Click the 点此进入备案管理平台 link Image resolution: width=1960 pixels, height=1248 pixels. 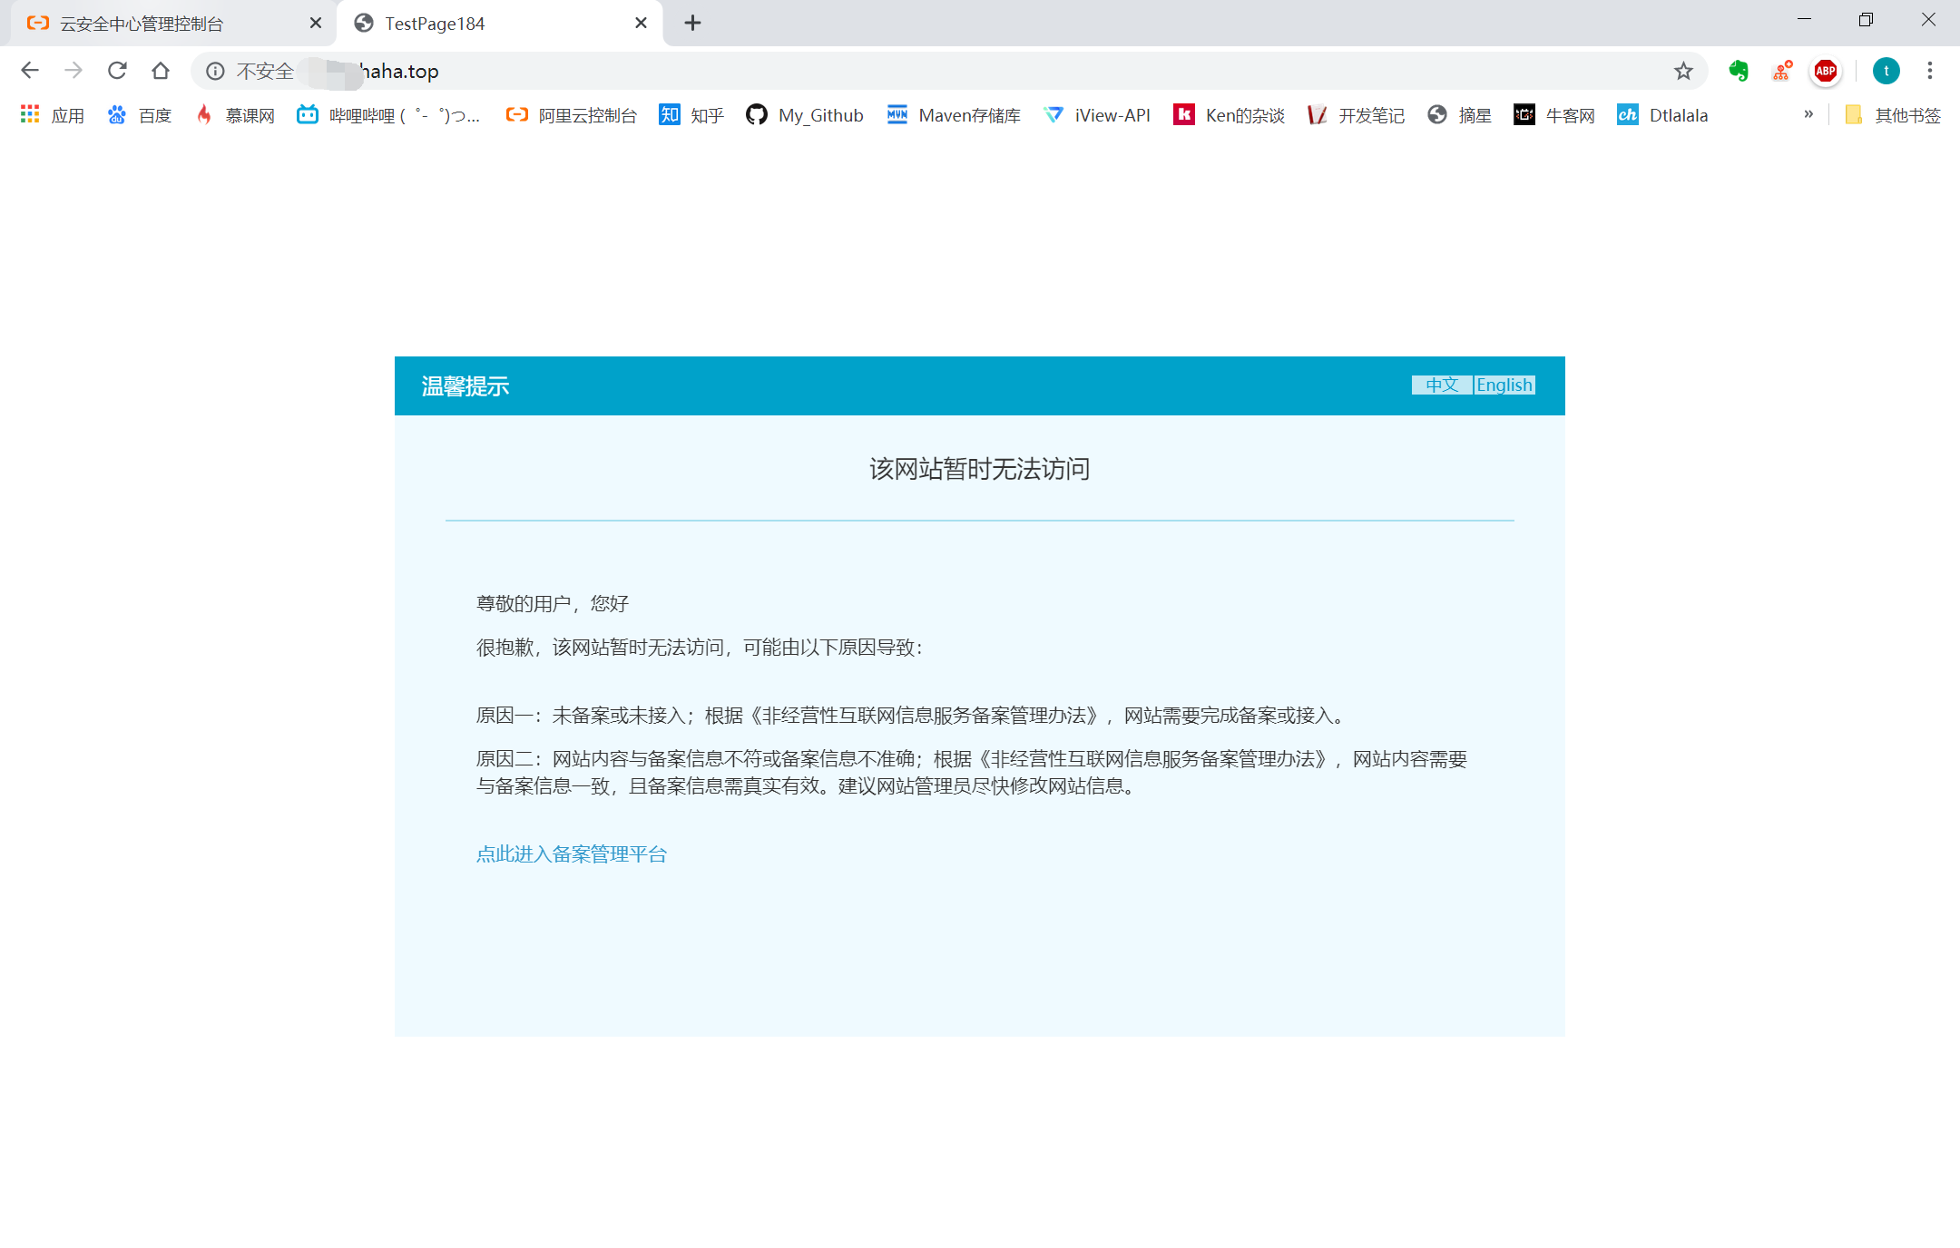tap(571, 853)
